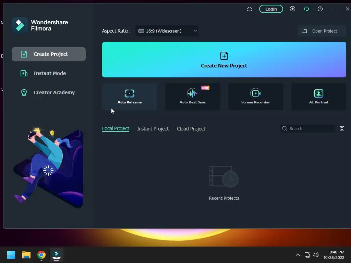
Task: Open Google Chrome from taskbar
Action: pos(41,255)
